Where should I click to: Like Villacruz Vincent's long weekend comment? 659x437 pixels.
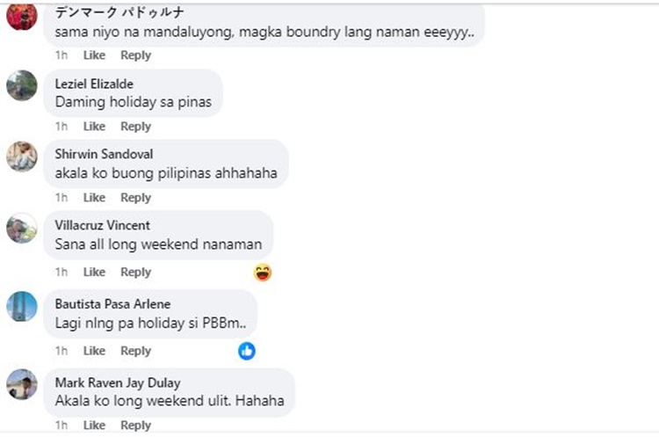tap(94, 272)
